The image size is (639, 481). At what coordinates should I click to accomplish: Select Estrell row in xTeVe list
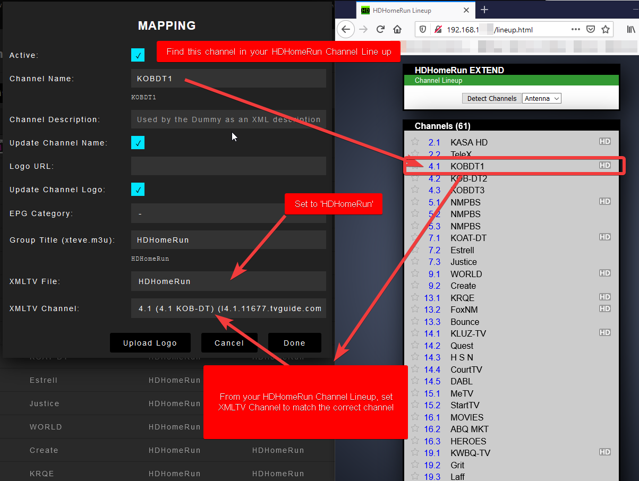tap(167, 380)
